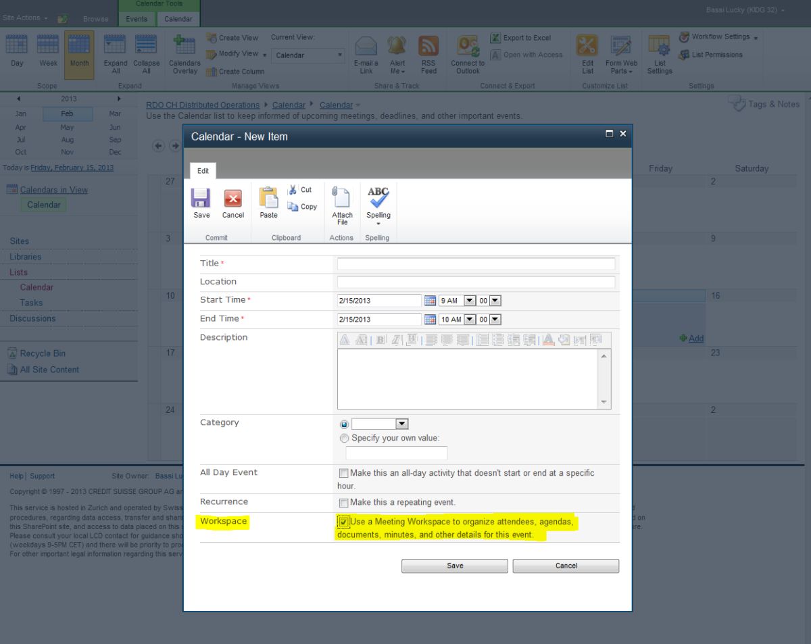The image size is (811, 644).
Task: Center the description text
Action: pos(446,340)
